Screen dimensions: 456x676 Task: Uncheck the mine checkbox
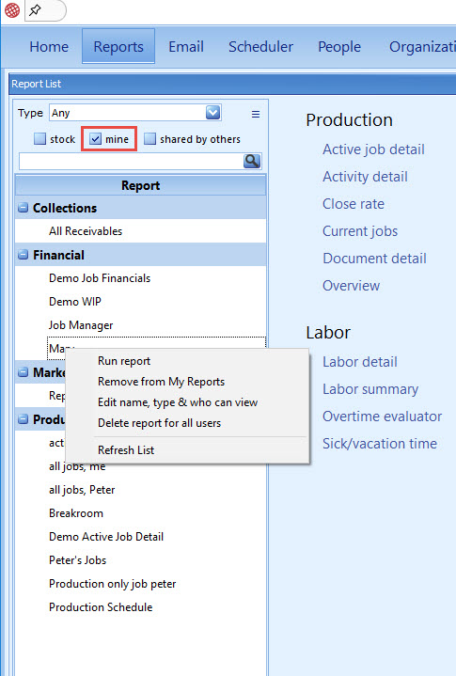pos(95,139)
